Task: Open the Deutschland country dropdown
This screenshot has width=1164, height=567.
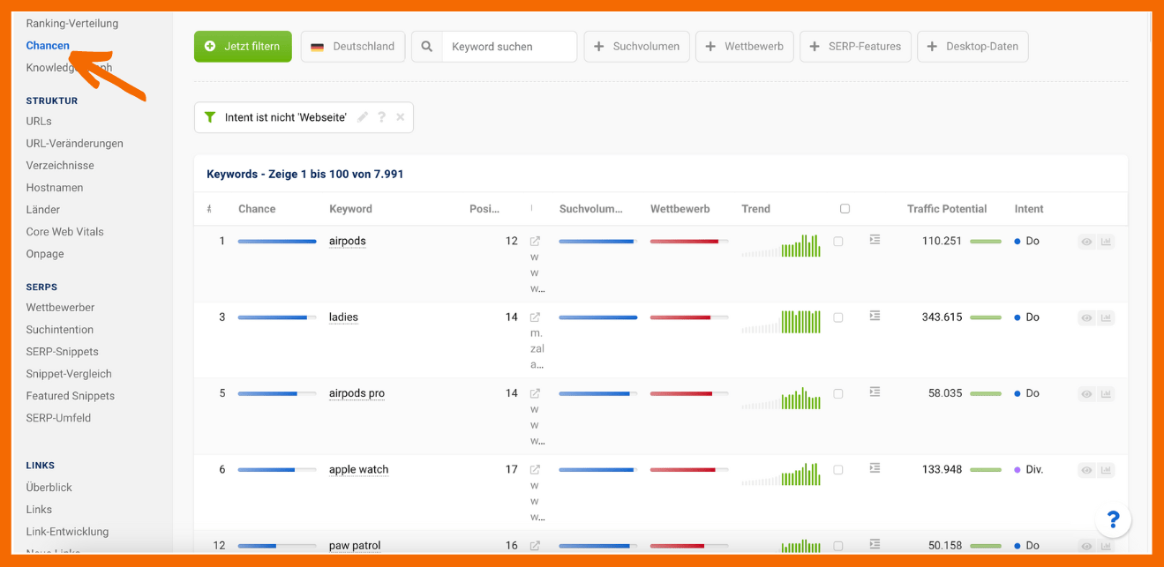Action: [x=353, y=47]
